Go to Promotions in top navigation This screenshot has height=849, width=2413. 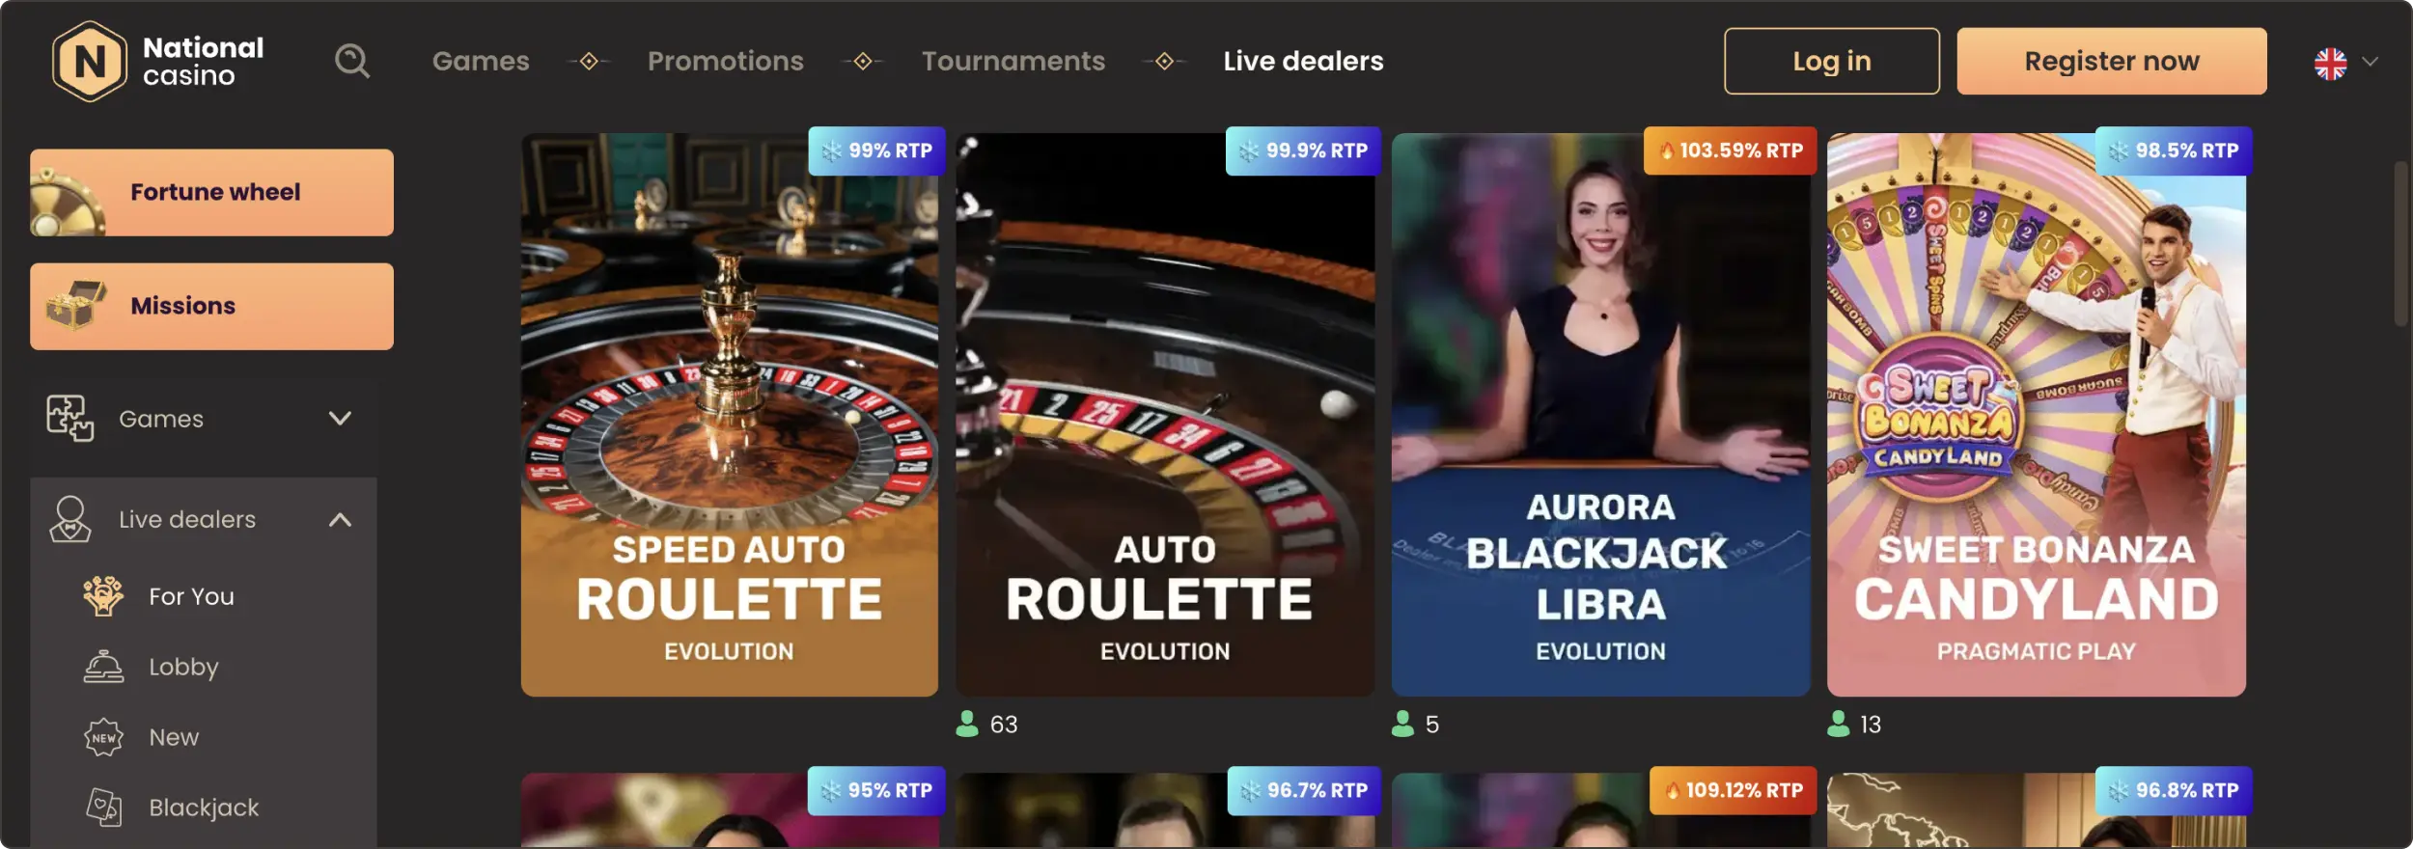point(726,61)
